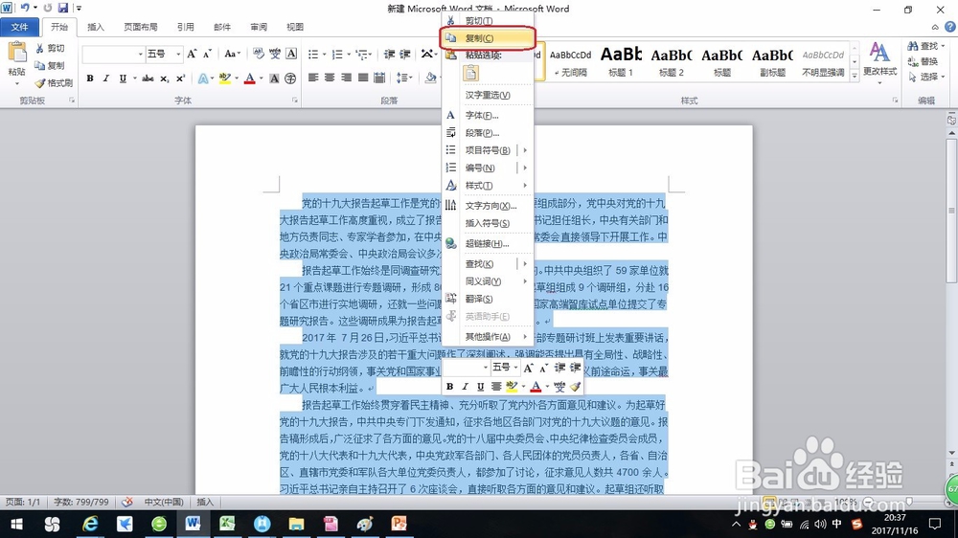This screenshot has width=958, height=538.
Task: Click the ribbon Decrease Indent icon
Action: coord(389,55)
